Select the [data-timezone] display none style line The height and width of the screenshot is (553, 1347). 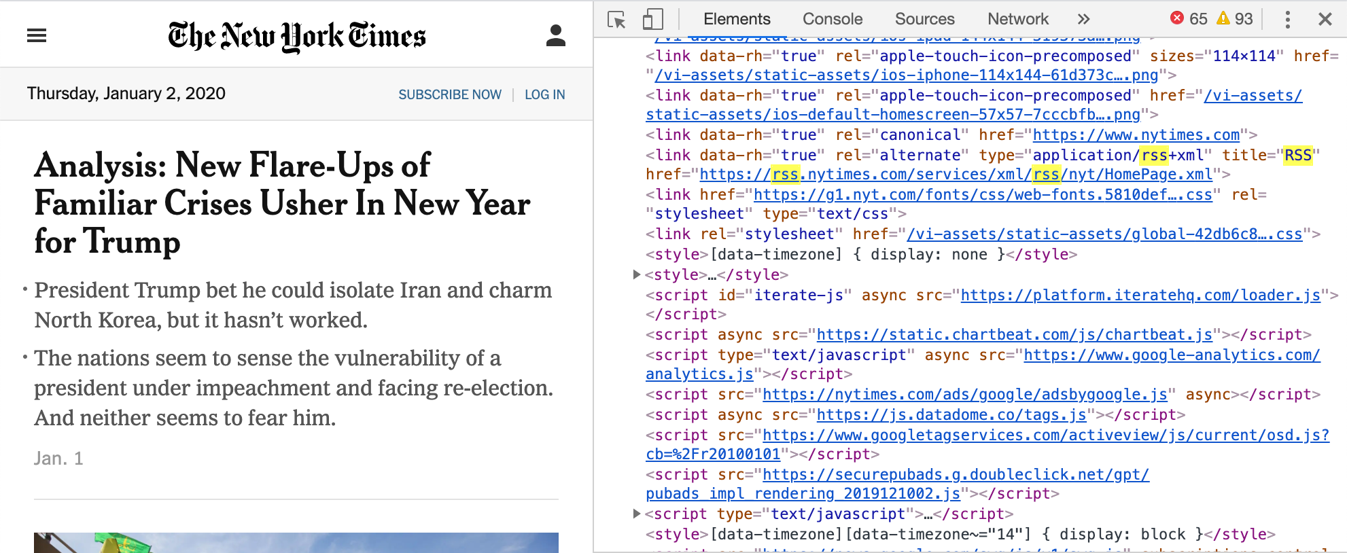pos(861,254)
